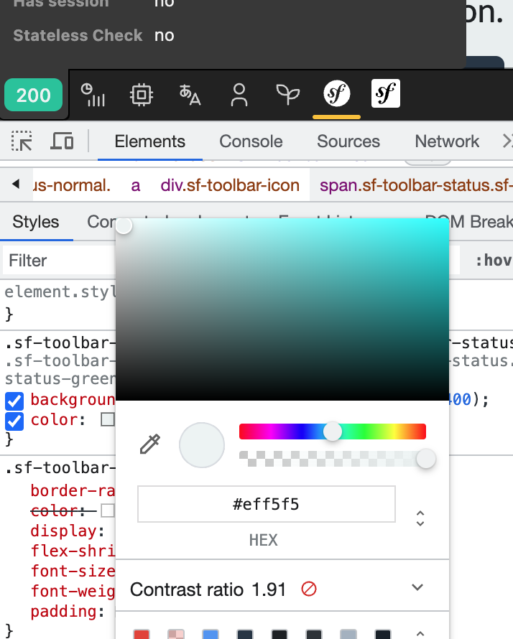Expand the Contrast ratio details chevron
Viewport: 513px width, 639px height.
pos(417,587)
